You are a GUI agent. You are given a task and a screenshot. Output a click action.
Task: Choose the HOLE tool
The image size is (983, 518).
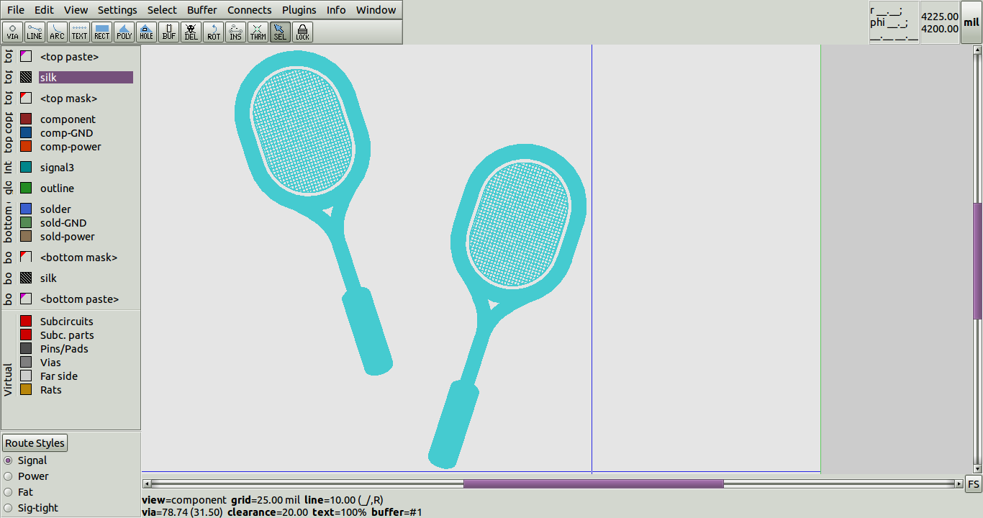pos(145,32)
